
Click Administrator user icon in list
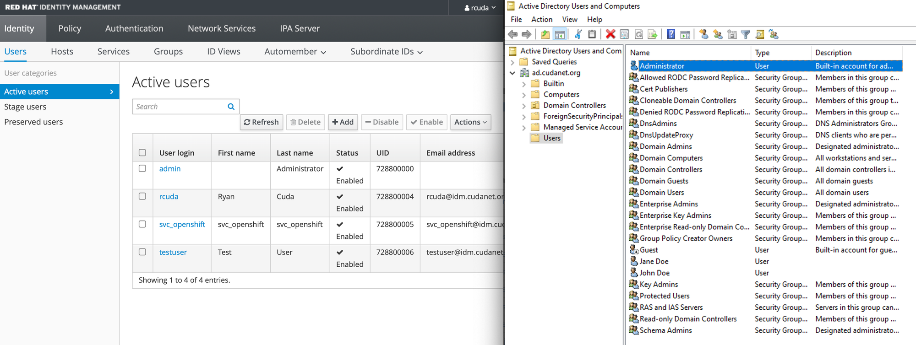[634, 66]
